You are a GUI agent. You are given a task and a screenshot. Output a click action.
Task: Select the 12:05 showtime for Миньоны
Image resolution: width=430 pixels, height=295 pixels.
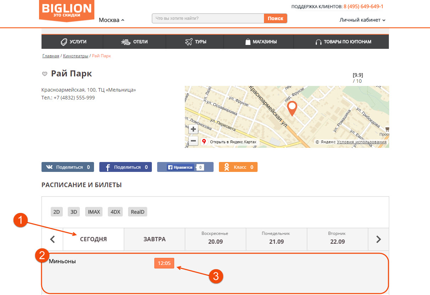[164, 263]
